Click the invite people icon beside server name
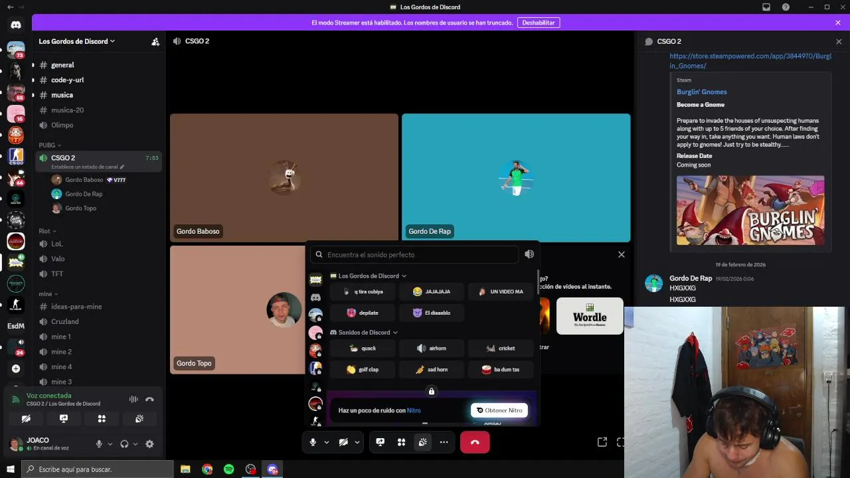Screen dimensions: 850x478 (155, 41)
